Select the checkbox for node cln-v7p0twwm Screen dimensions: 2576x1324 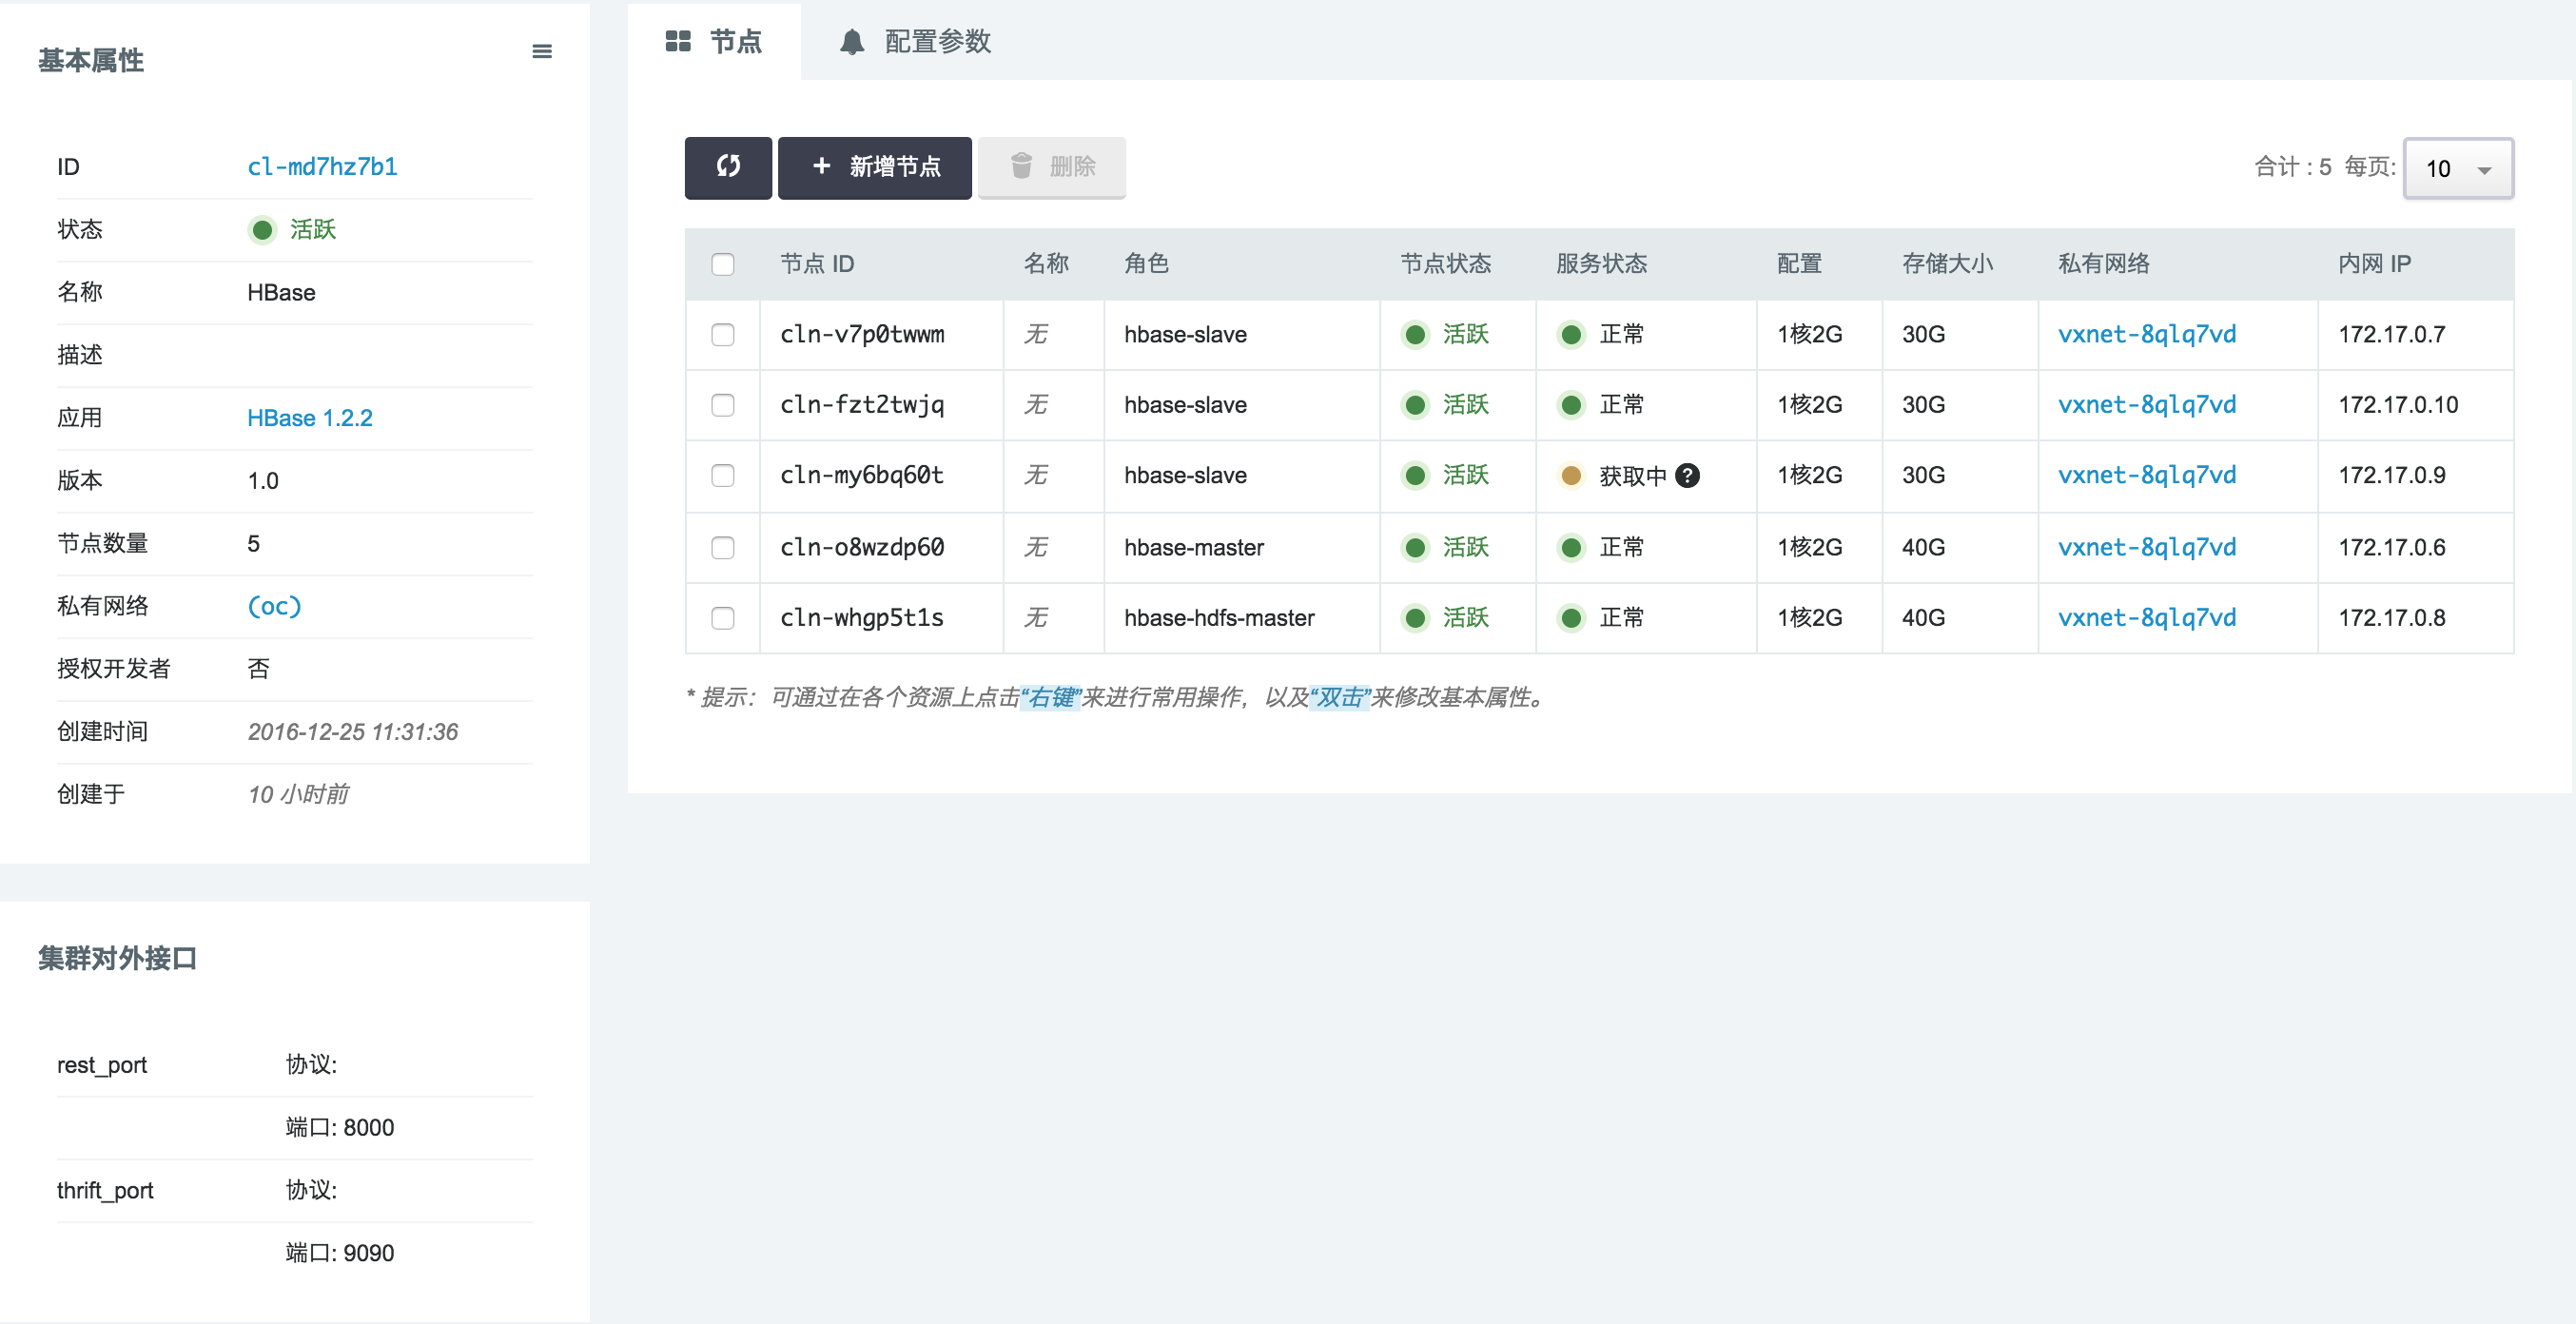[x=722, y=335]
